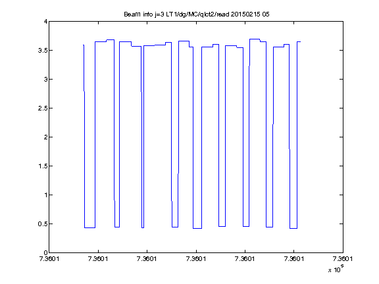Click the y-axis tick label 0

click(45, 253)
